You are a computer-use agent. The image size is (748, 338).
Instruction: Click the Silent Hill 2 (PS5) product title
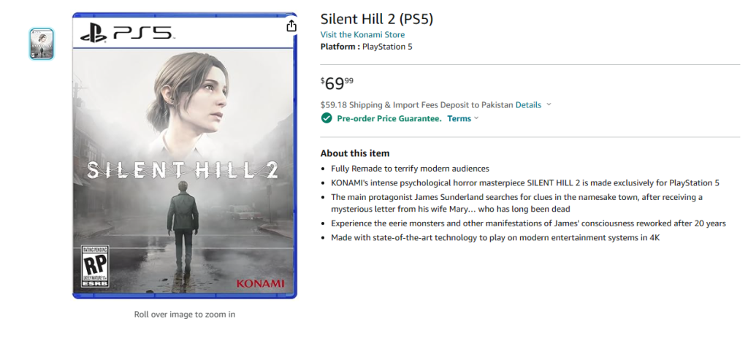tap(377, 18)
